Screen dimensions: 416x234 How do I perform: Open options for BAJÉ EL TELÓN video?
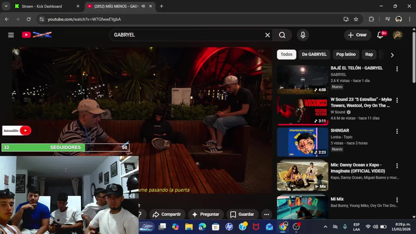[x=397, y=69]
